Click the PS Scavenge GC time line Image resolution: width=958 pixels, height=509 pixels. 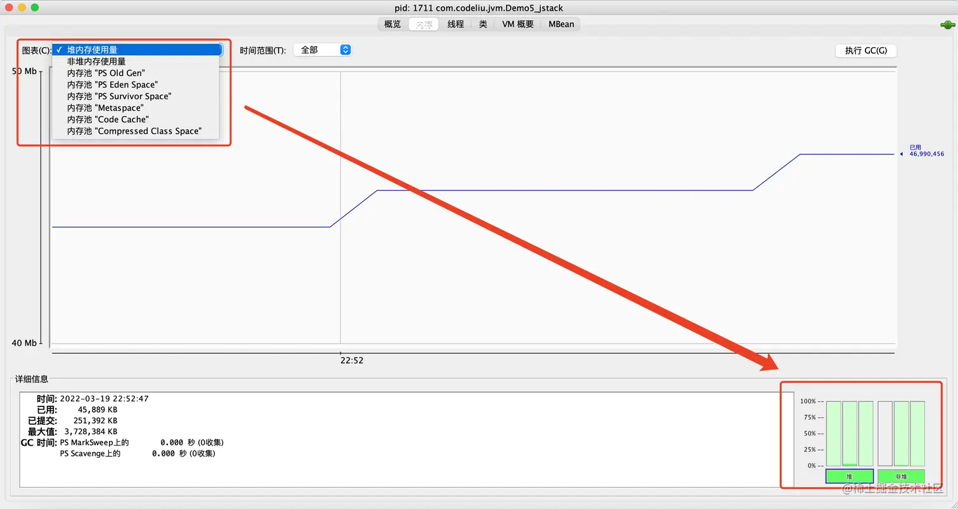pyautogui.click(x=137, y=453)
